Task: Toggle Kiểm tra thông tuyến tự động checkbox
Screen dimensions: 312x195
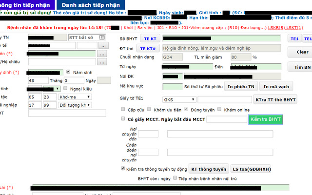Action: (x=123, y=168)
